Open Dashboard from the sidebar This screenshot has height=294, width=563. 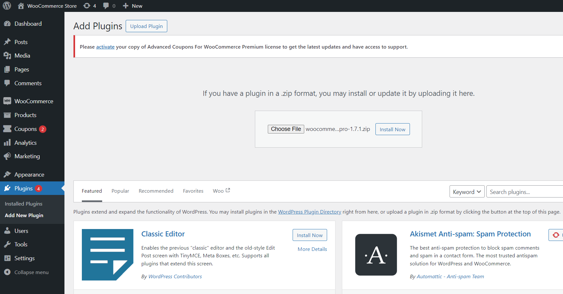[x=28, y=24]
